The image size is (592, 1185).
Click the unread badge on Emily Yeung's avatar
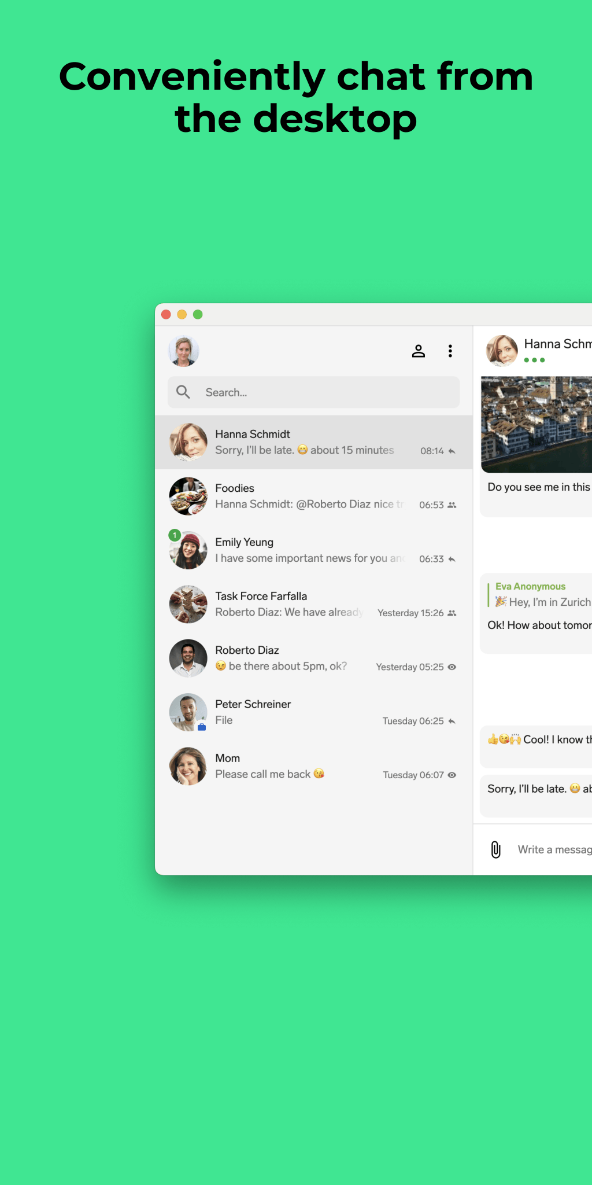174,535
